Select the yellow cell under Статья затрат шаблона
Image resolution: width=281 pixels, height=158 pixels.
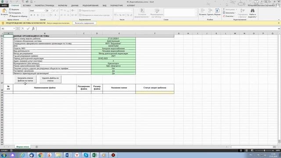coord(155,93)
